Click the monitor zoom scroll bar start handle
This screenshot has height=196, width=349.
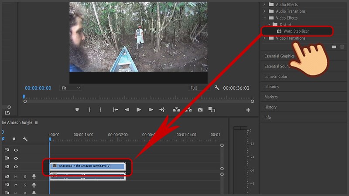tap(25, 101)
